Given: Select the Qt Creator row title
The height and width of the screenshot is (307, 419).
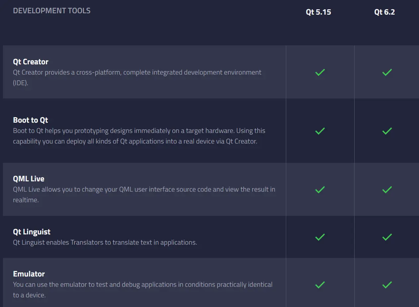Looking at the screenshot, I should 31,62.
